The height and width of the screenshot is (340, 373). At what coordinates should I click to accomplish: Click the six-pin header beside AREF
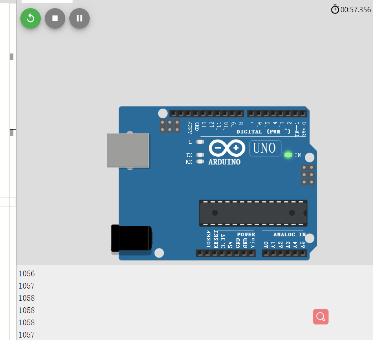tap(170, 126)
